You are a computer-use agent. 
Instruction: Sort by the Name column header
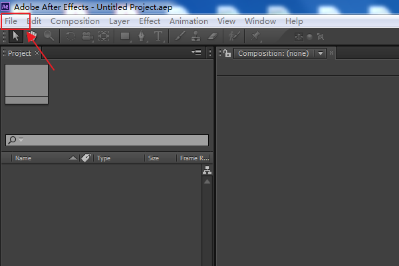click(23, 158)
